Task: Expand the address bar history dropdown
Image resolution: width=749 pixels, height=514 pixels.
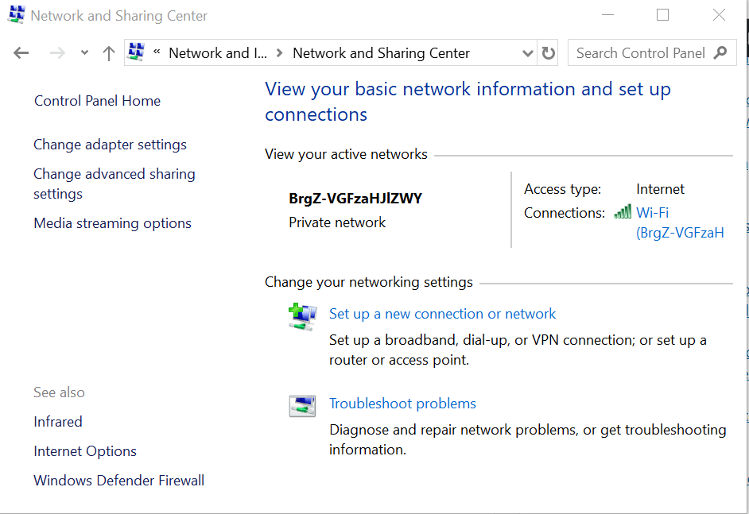Action: (x=527, y=53)
